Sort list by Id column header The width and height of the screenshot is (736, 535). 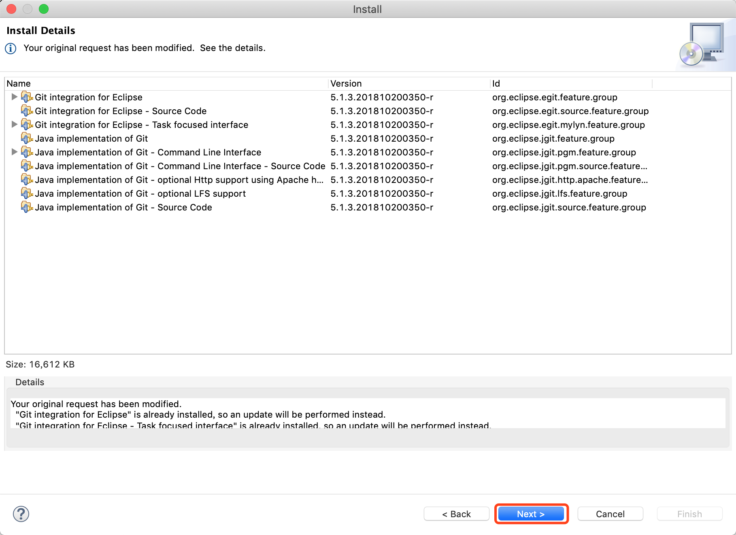tap(571, 84)
